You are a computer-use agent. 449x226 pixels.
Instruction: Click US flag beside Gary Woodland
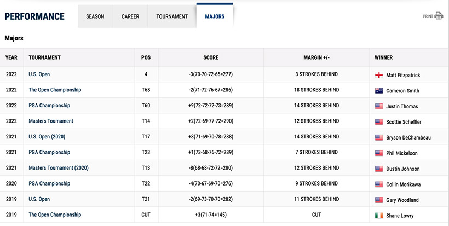(x=378, y=200)
